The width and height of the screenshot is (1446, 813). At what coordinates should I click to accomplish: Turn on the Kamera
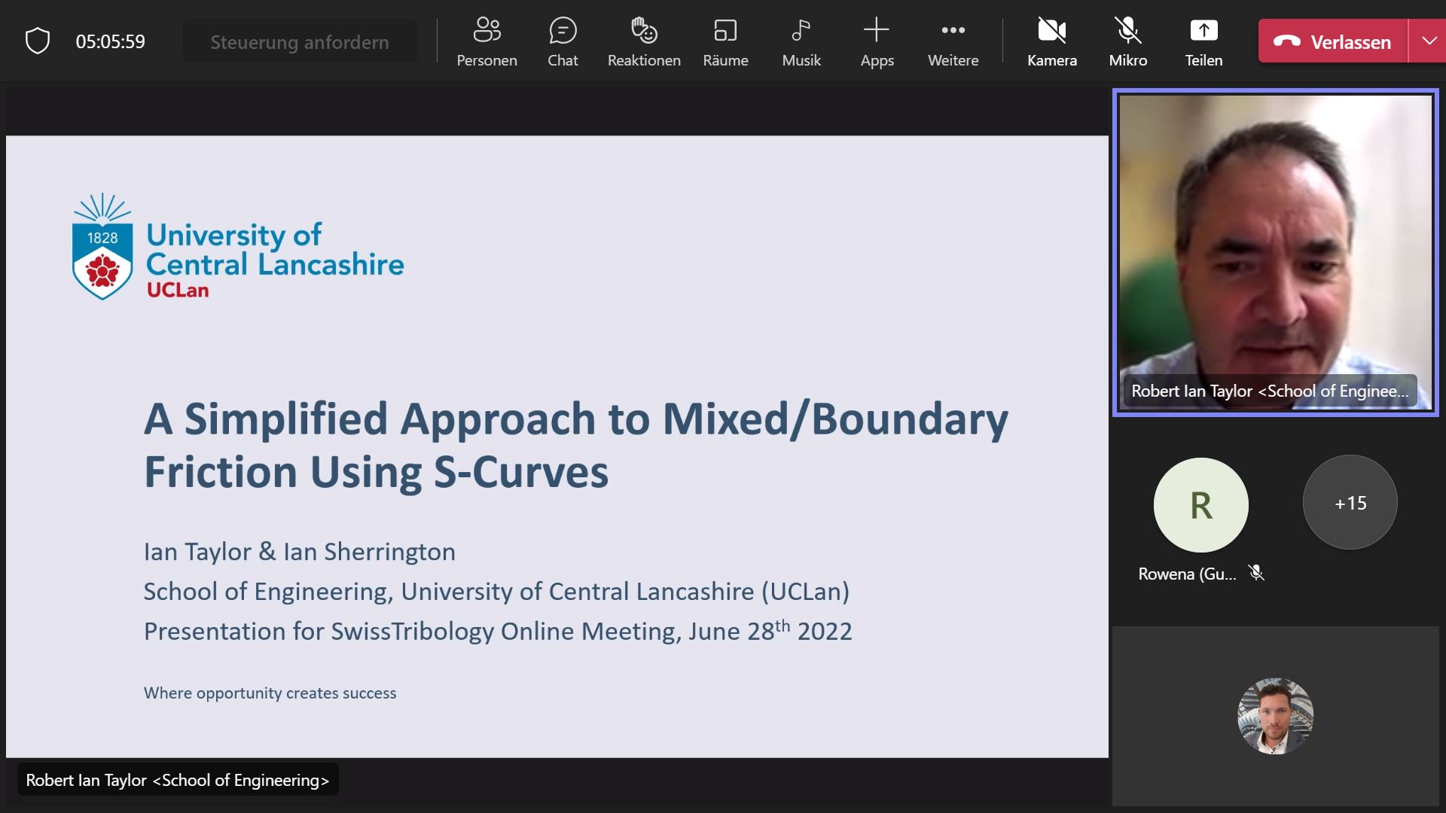[x=1051, y=42]
